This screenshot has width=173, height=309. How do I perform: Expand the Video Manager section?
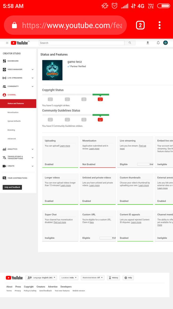(x=33, y=70)
